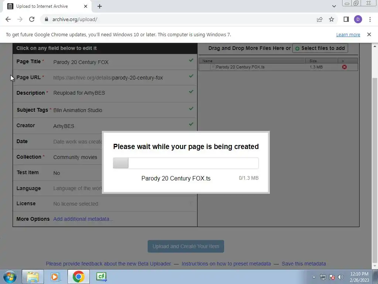Click the Page URL green checkmark

pos(191,76)
